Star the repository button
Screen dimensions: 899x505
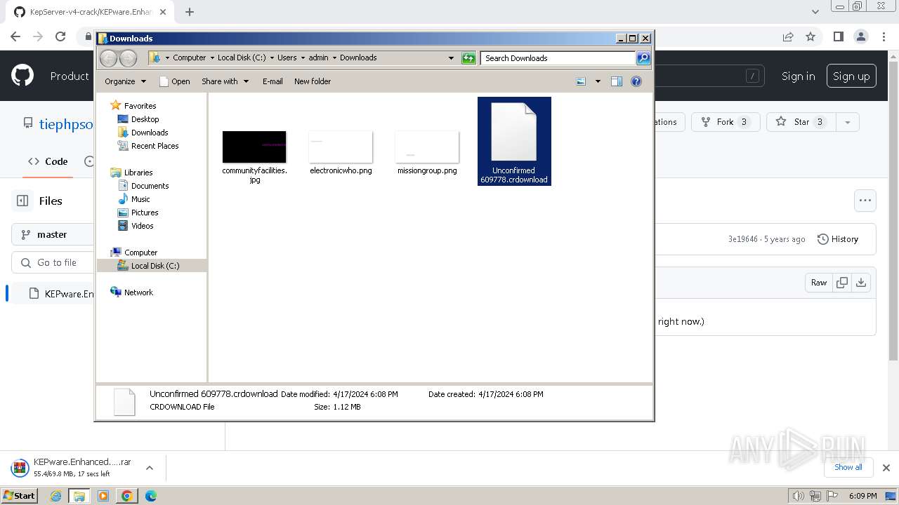801,122
